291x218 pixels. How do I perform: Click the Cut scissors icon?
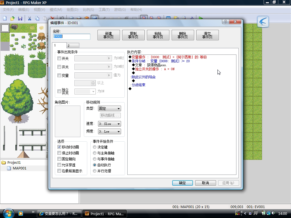coord(30,18)
